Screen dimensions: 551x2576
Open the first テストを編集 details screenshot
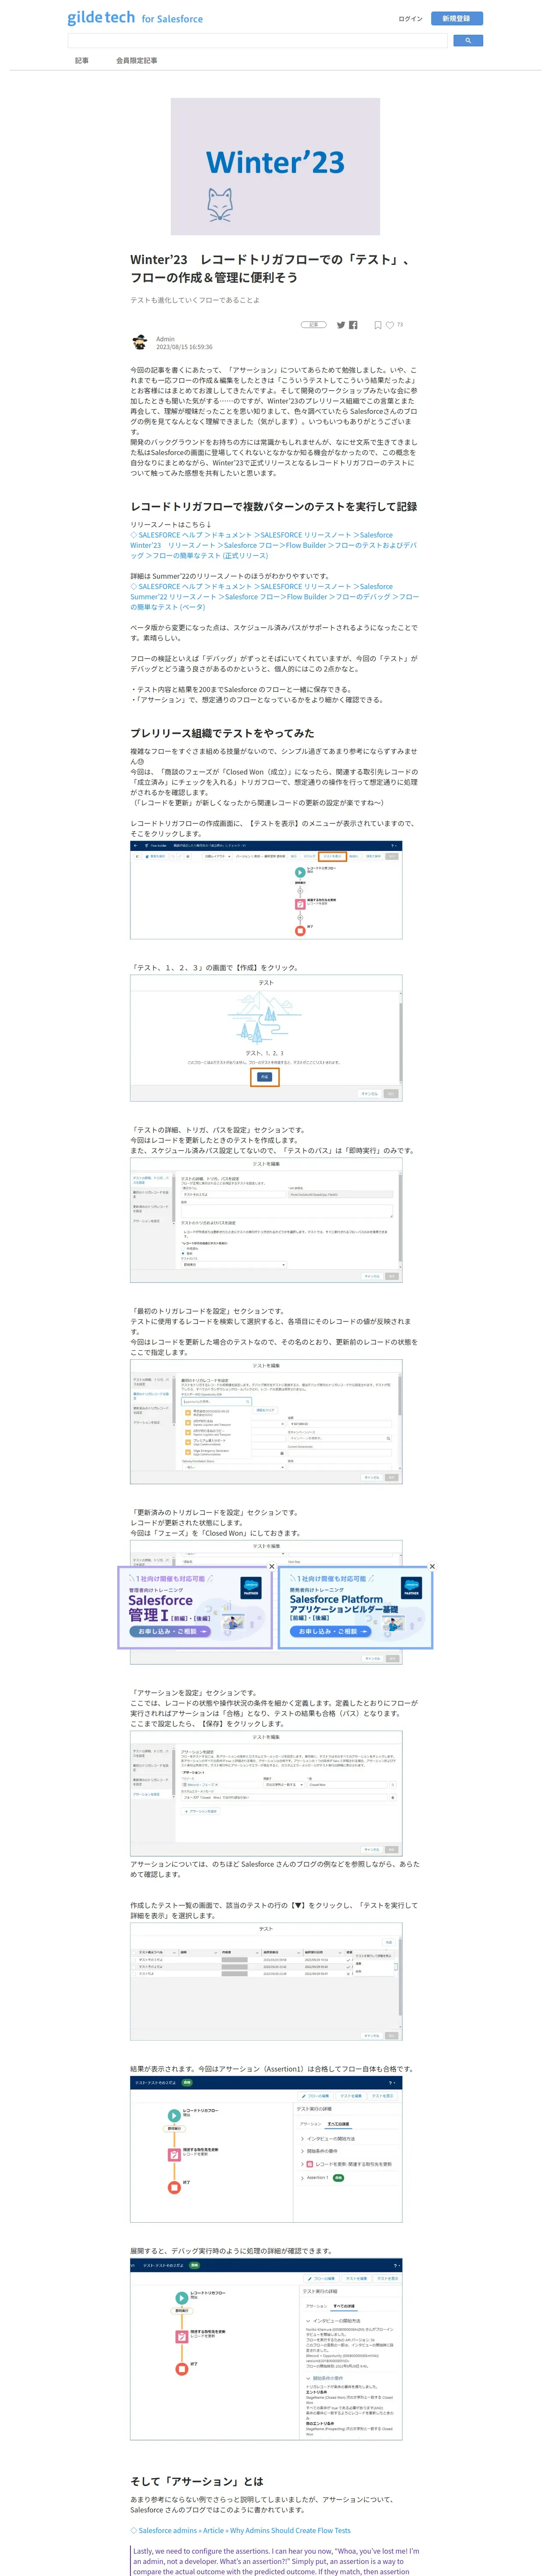click(x=266, y=1220)
